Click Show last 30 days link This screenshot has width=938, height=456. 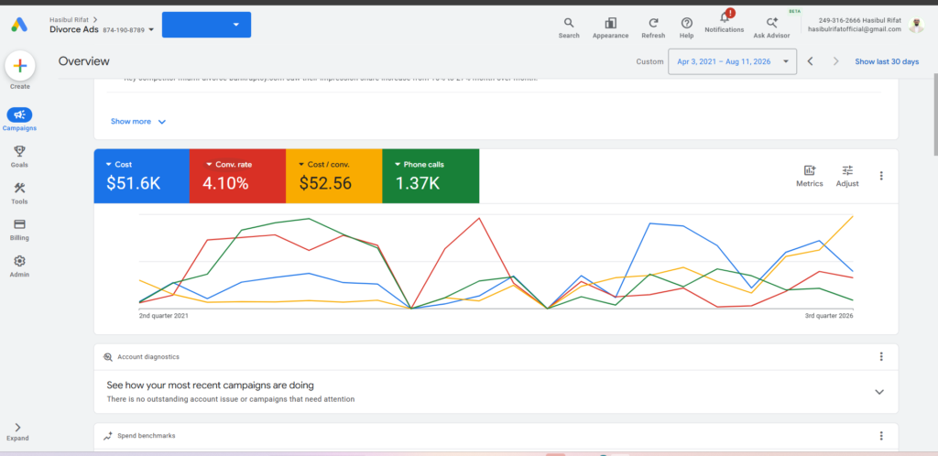coord(887,61)
